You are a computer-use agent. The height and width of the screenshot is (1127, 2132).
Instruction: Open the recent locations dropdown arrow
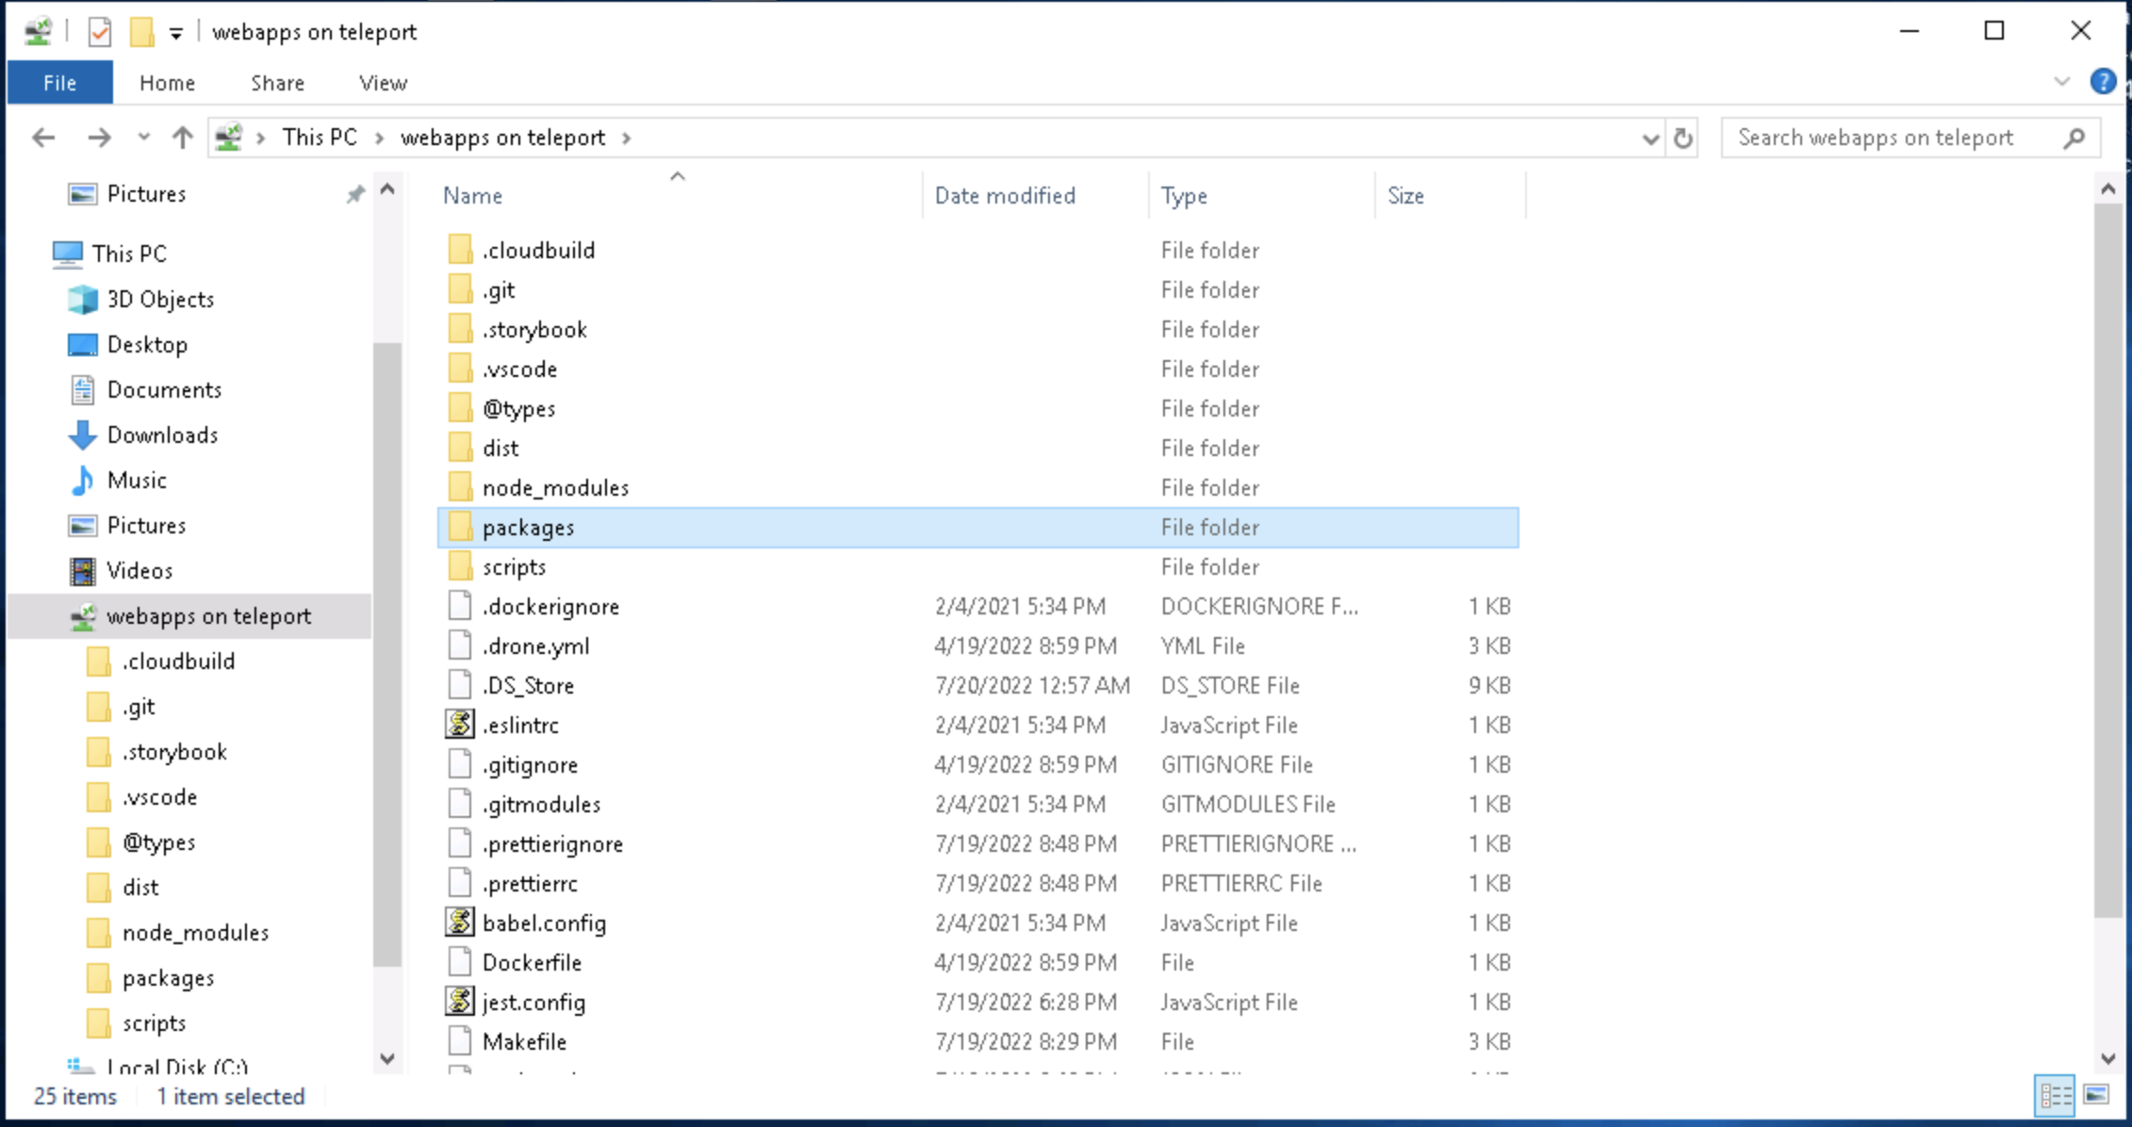tap(143, 138)
